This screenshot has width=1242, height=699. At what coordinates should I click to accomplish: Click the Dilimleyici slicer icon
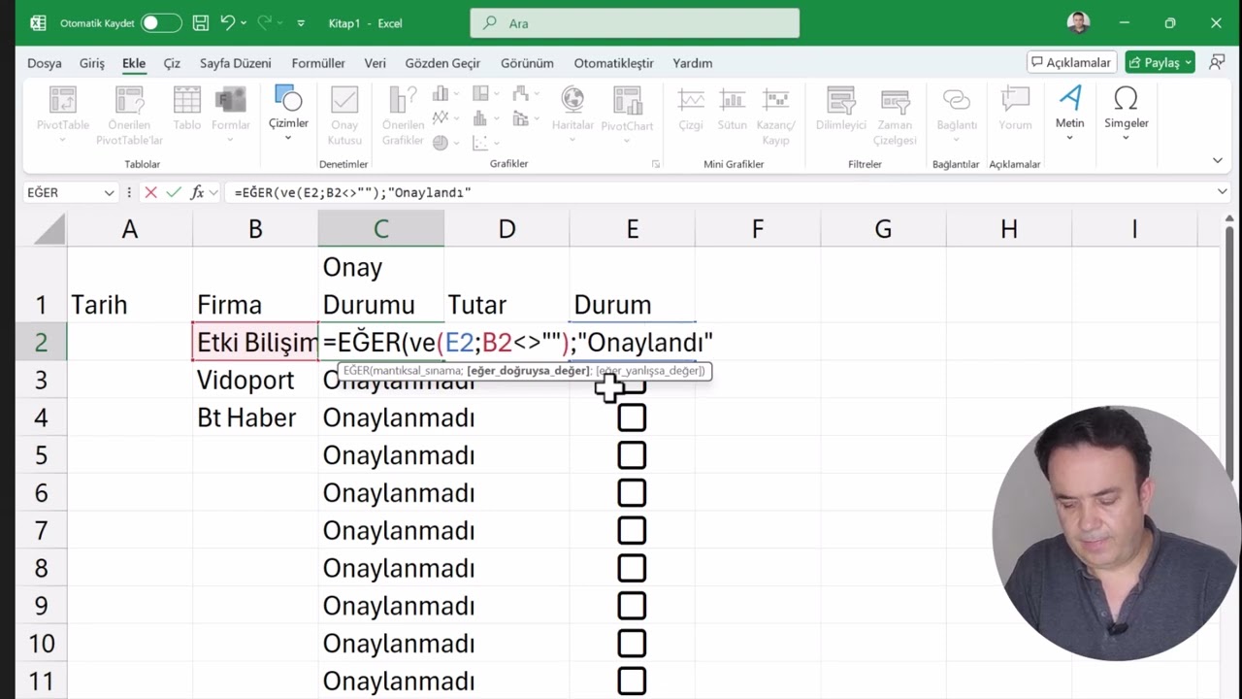pos(840,109)
